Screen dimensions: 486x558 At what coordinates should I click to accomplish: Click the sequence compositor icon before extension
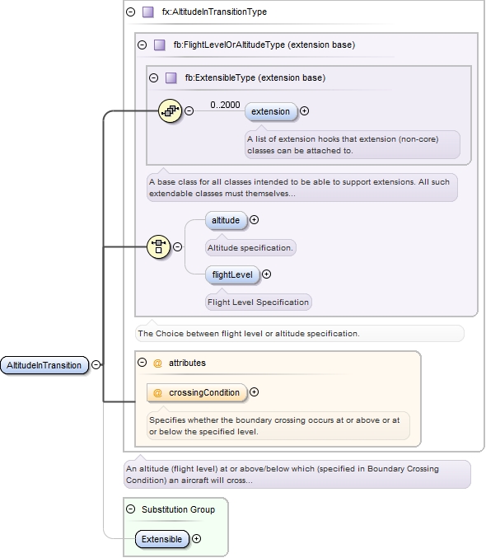[x=170, y=111]
